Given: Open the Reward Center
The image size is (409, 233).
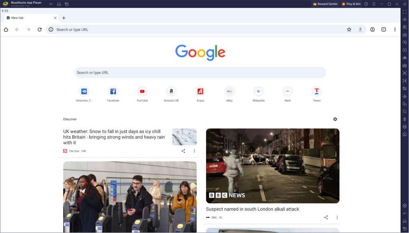Looking at the screenshot, I should coord(325,4).
